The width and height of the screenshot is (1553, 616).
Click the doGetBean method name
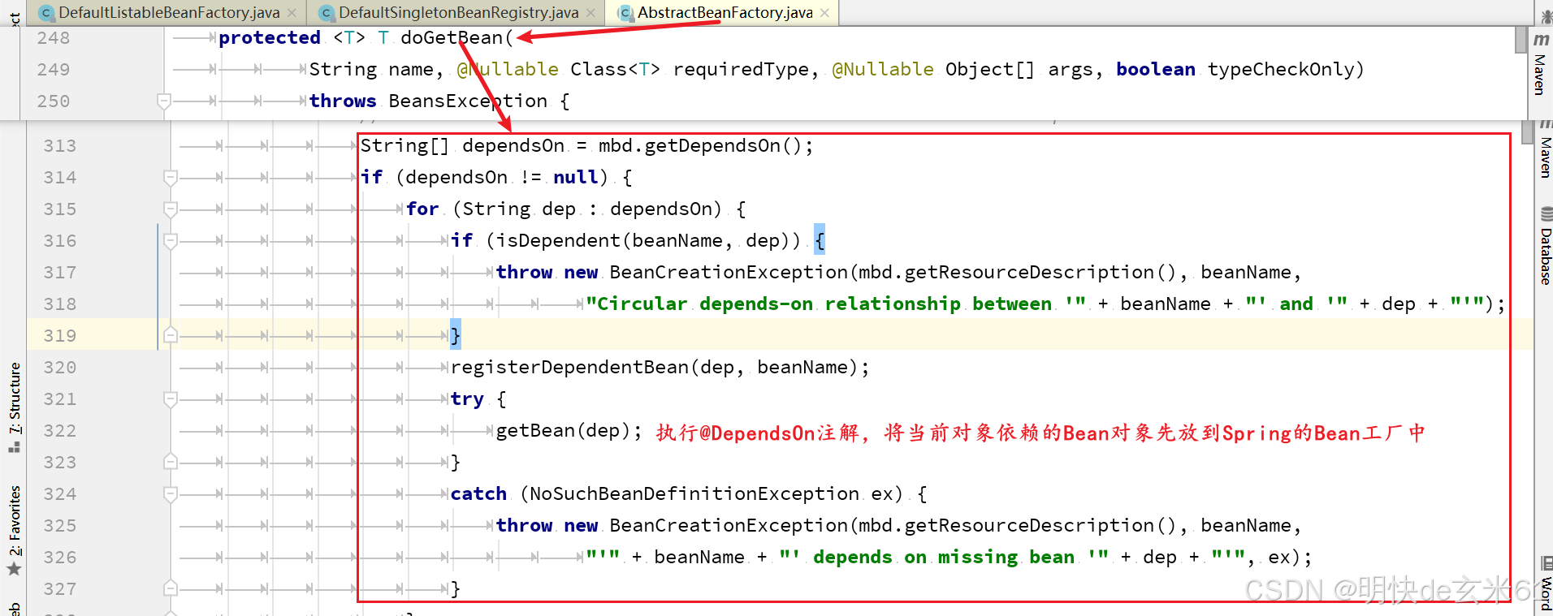click(x=452, y=38)
